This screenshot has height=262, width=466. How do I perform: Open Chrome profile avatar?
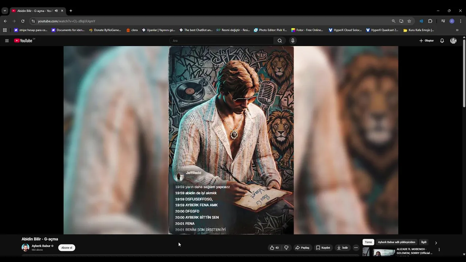pyautogui.click(x=452, y=21)
